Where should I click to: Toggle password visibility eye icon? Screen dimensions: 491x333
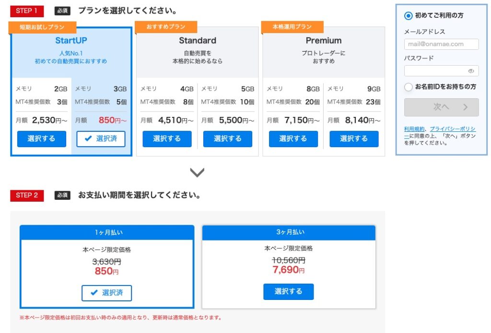(471, 71)
